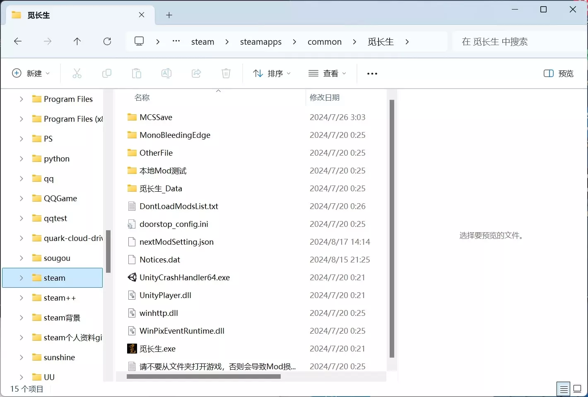Select the UnityPlayer.dll file icon
Image resolution: width=588 pixels, height=397 pixels.
point(132,295)
